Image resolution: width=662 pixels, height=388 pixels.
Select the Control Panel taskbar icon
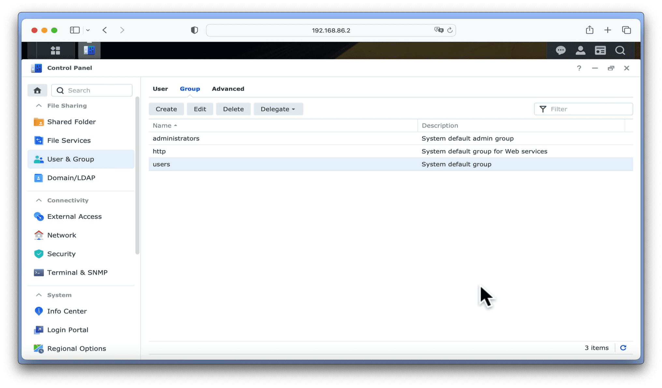tap(89, 50)
